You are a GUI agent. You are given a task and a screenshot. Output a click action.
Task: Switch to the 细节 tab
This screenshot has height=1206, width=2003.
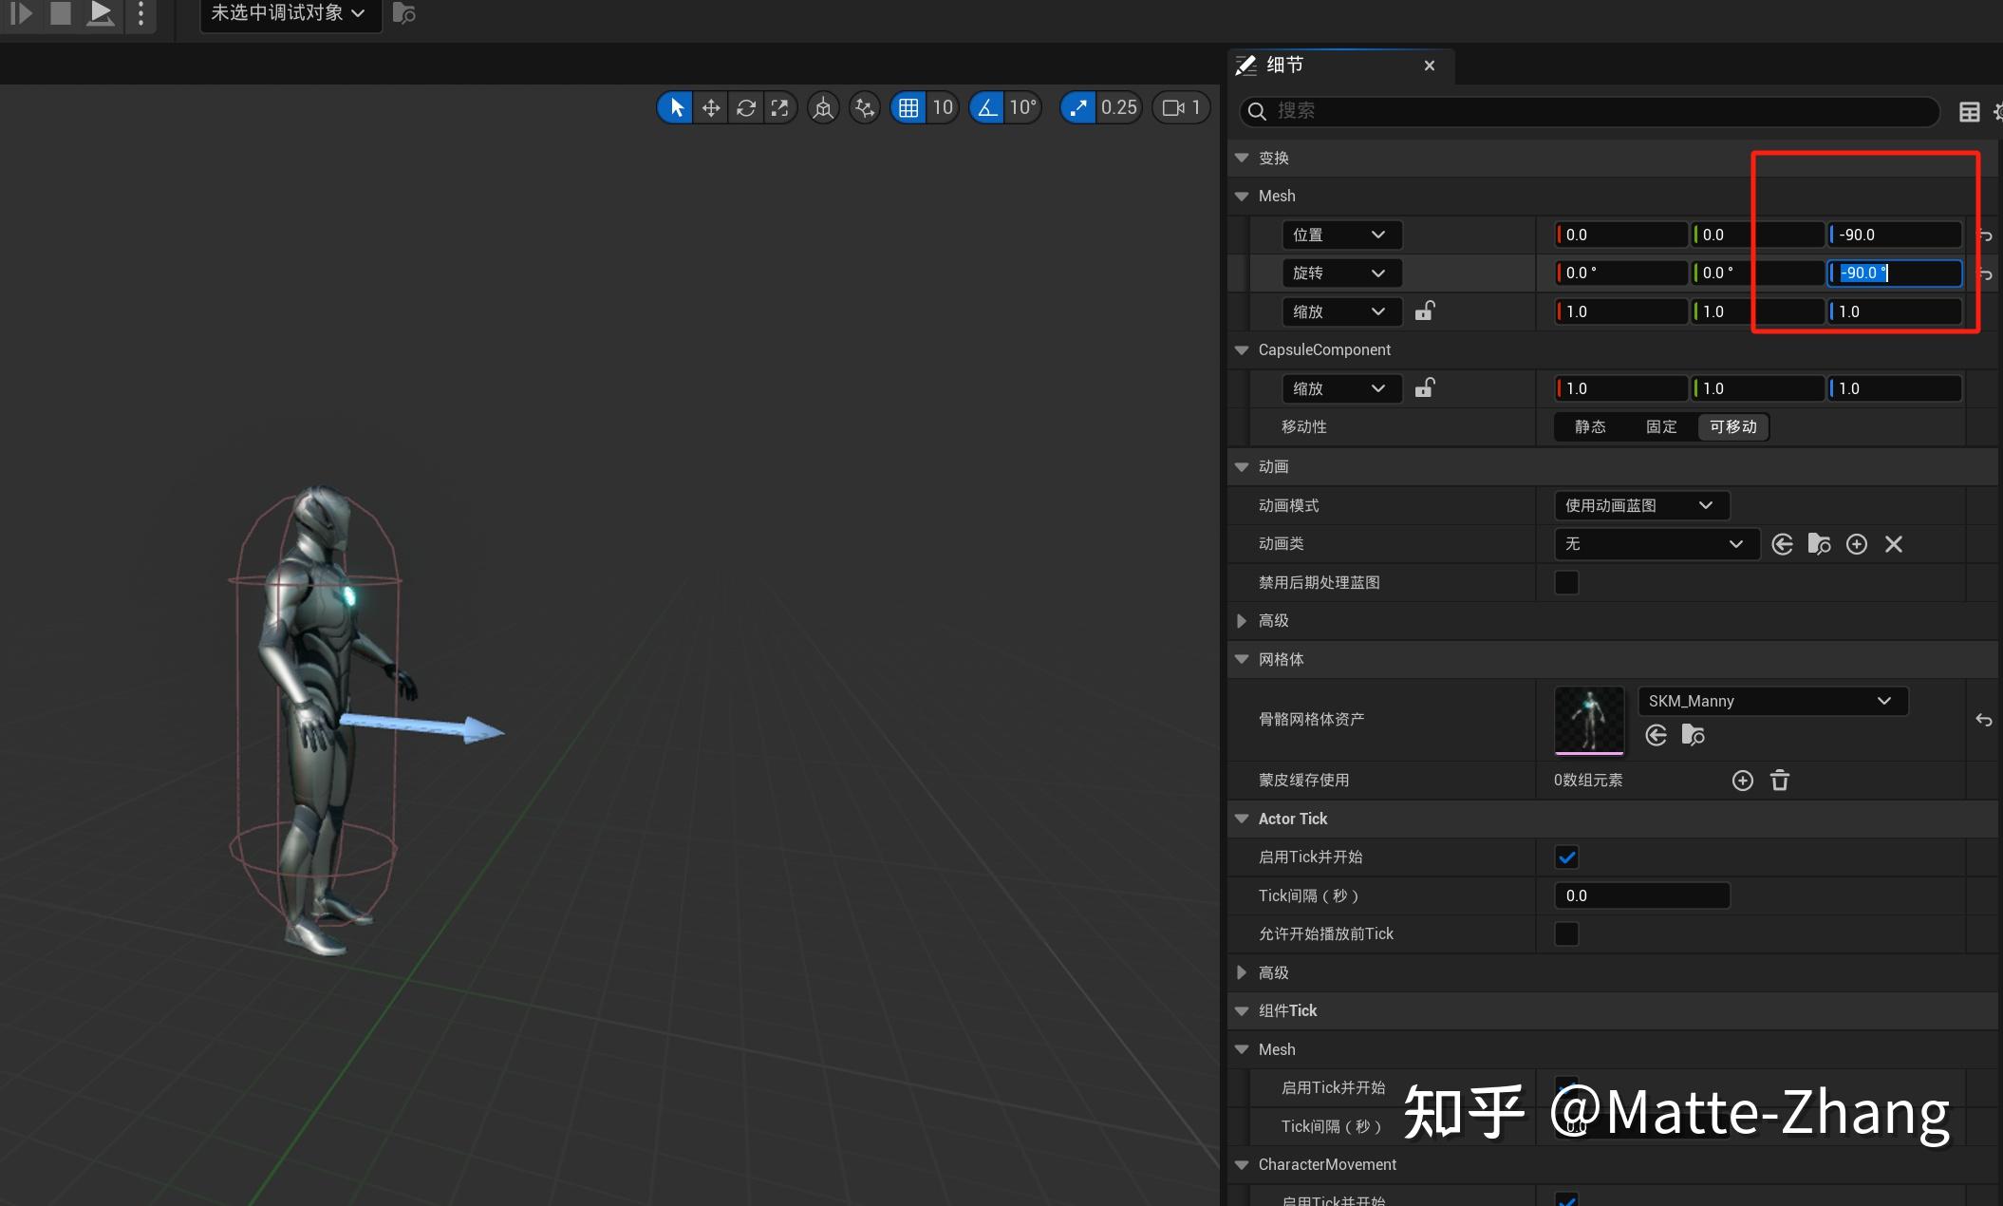coord(1287,65)
